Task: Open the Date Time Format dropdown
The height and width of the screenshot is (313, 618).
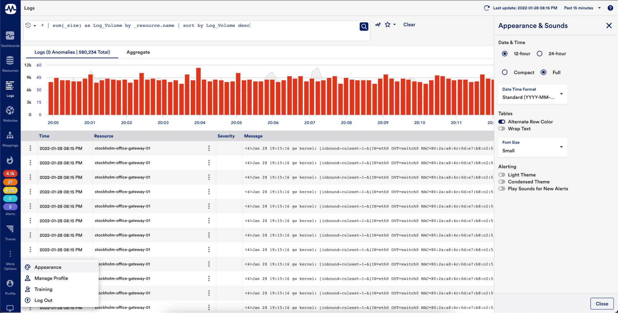Action: coord(533,94)
